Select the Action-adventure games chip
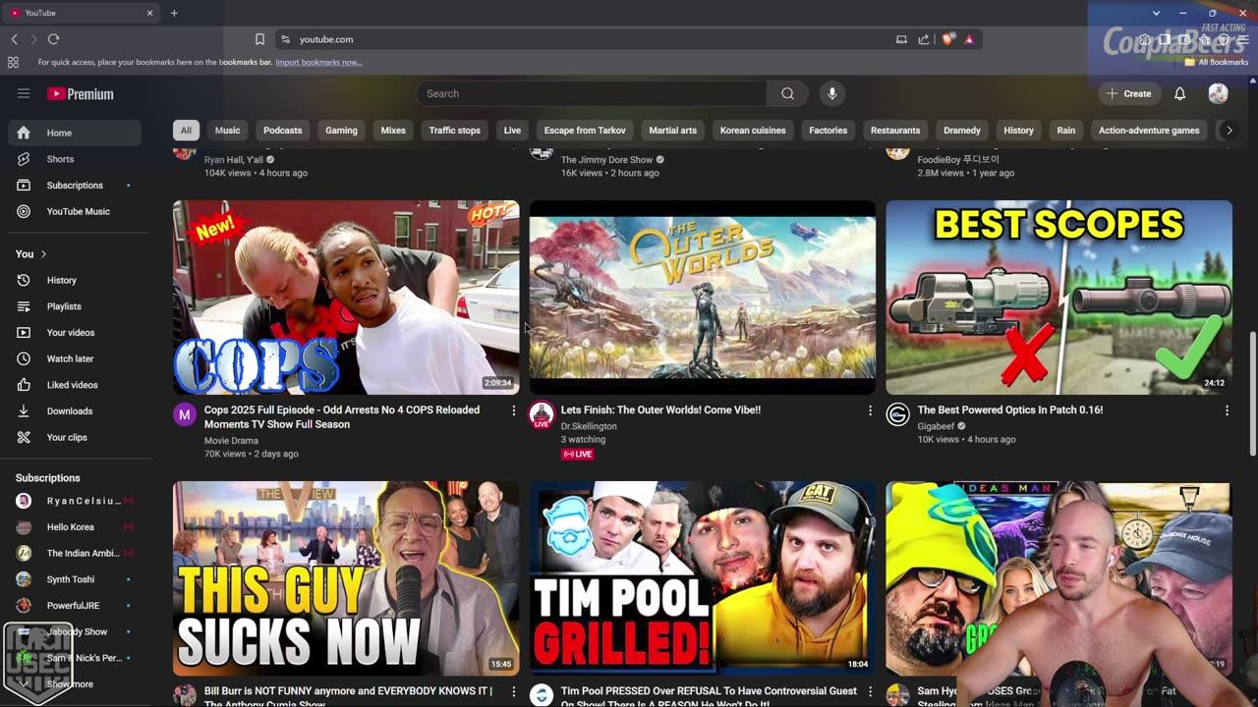Image resolution: width=1258 pixels, height=707 pixels. 1149,131
